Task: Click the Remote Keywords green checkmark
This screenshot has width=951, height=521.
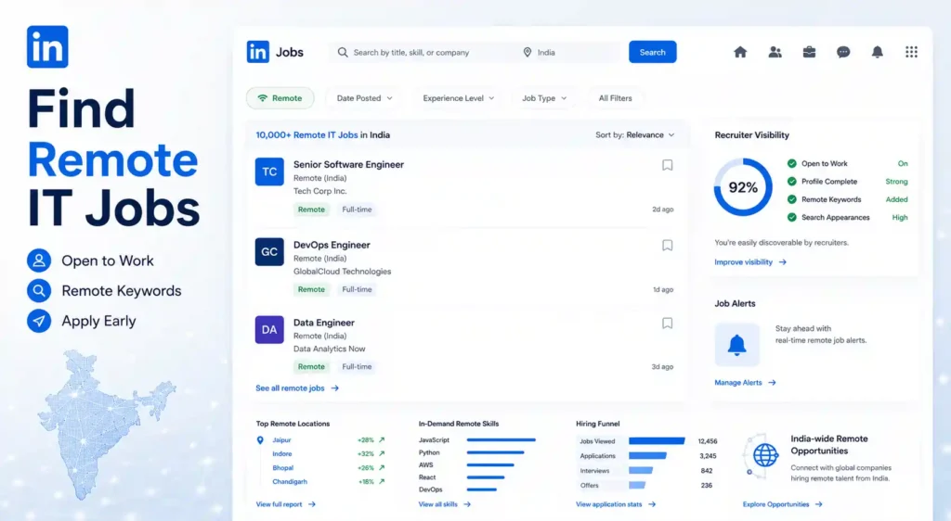Action: click(x=791, y=199)
